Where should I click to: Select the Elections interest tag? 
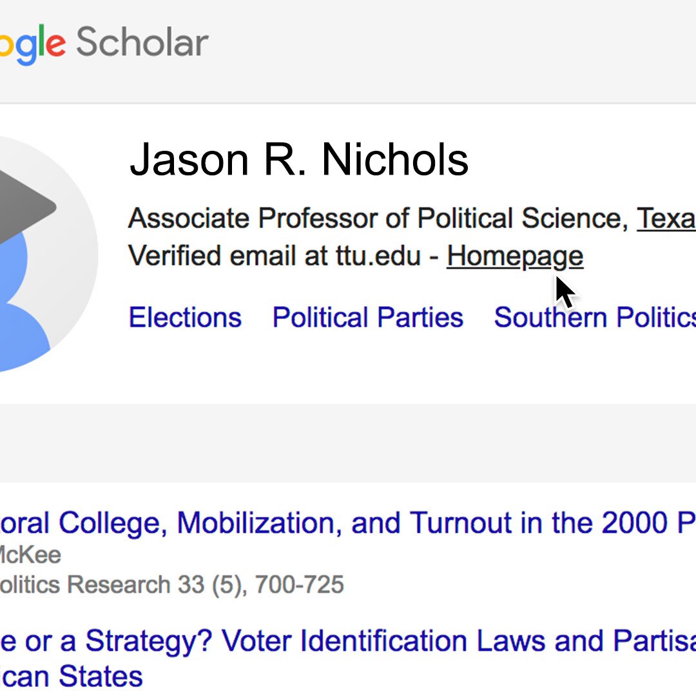point(185,317)
